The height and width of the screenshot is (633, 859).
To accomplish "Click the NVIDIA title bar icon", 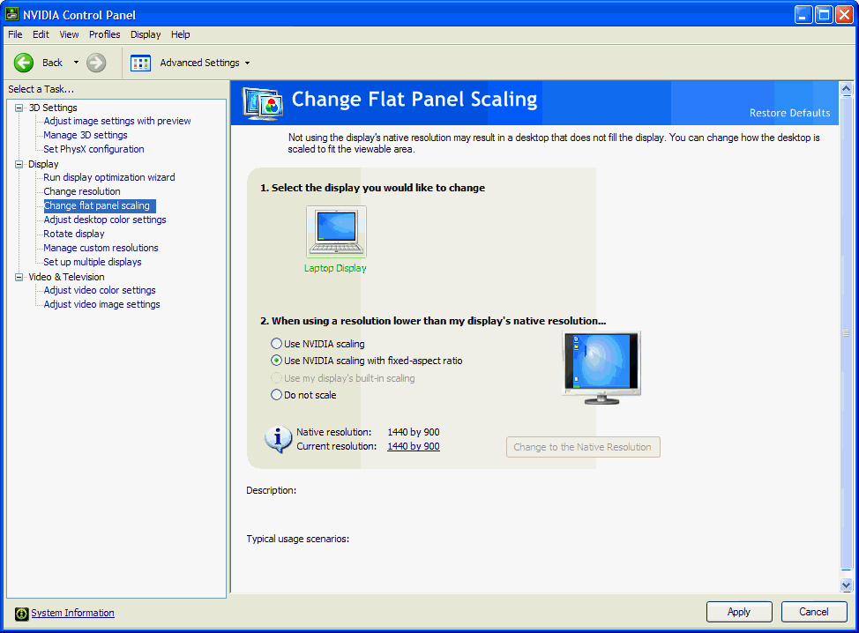I will 11,14.
